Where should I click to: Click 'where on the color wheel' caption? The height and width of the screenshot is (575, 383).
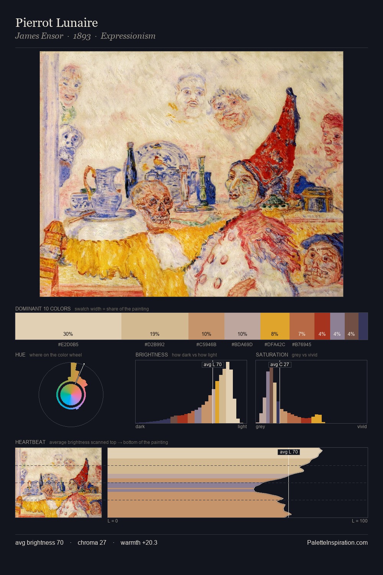click(56, 355)
